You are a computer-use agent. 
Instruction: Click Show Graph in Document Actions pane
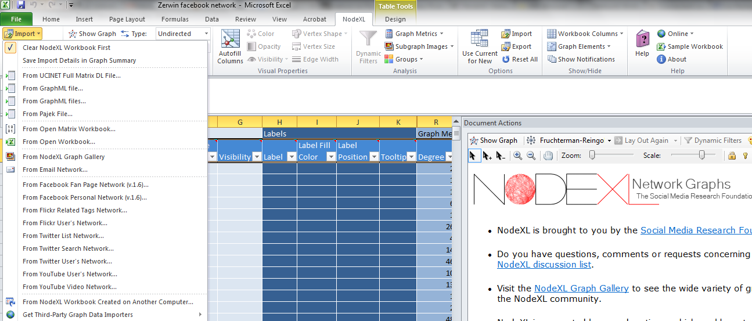(x=494, y=140)
